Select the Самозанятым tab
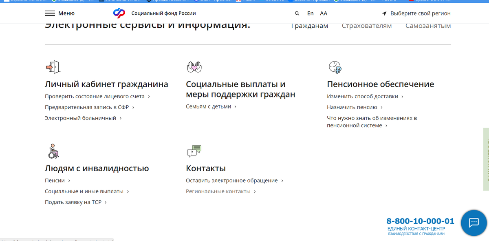The image size is (489, 241). [x=428, y=26]
